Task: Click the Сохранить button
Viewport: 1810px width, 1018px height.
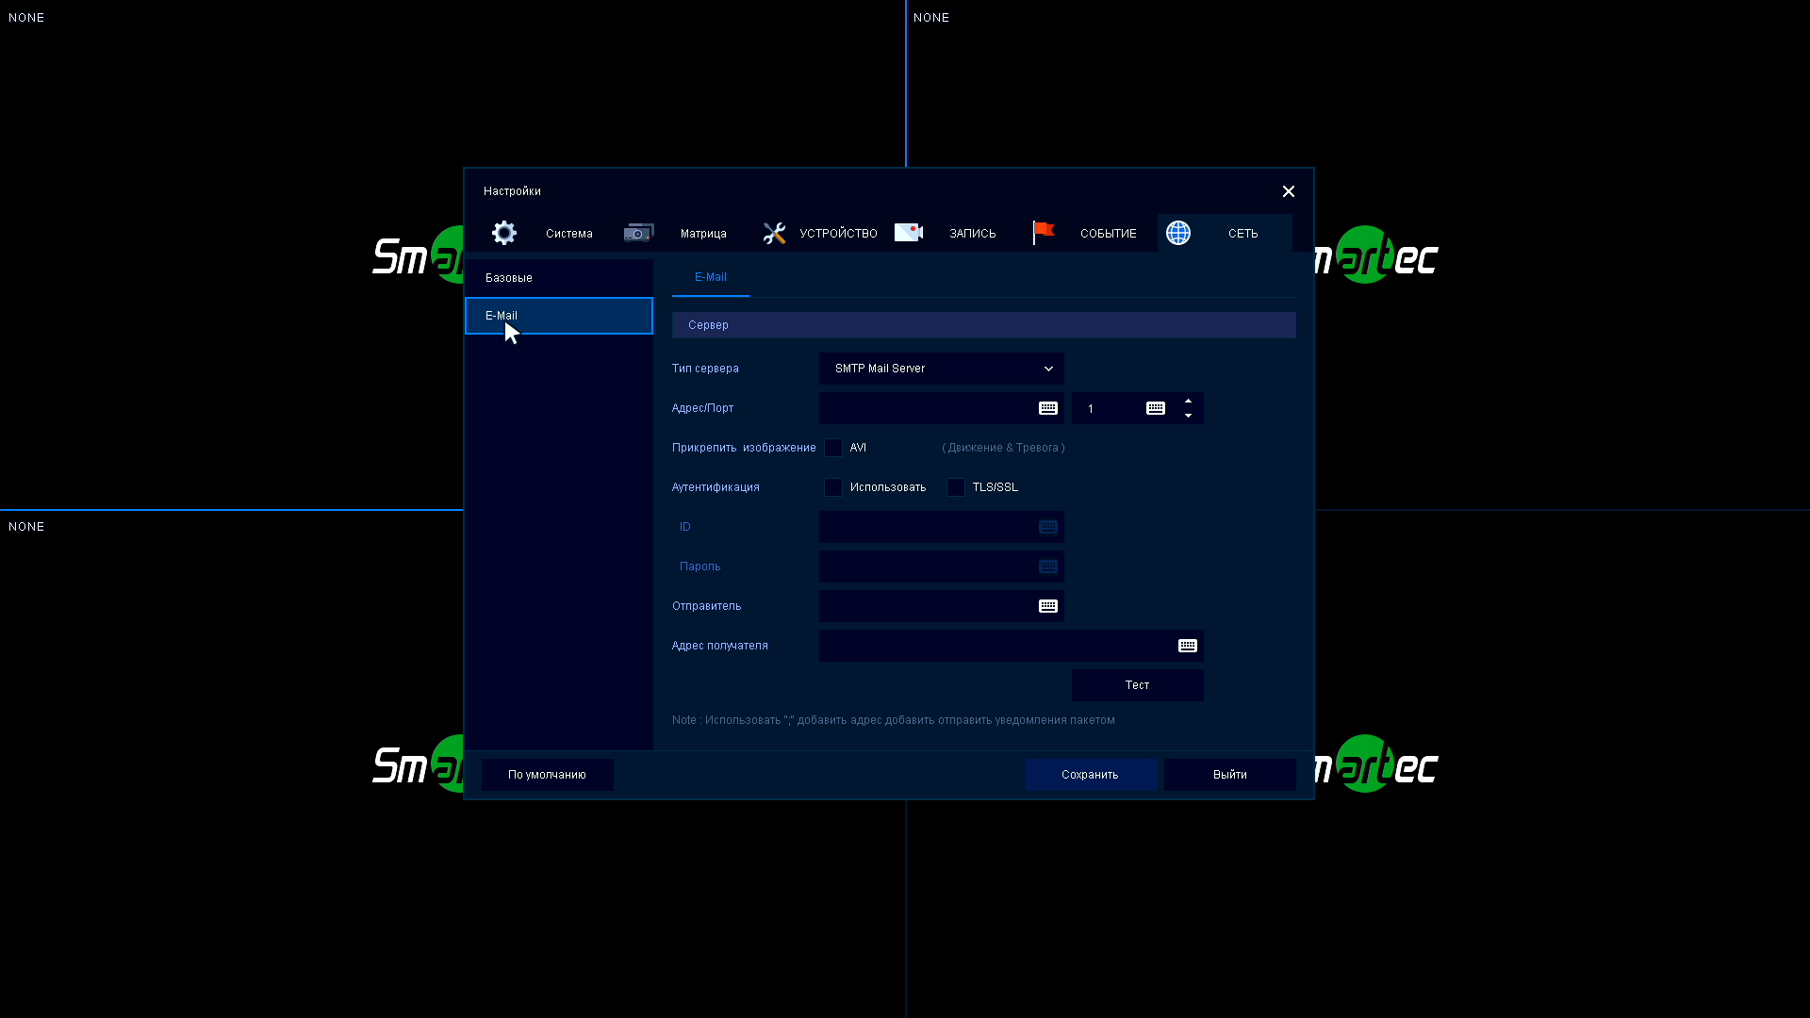Action: point(1090,775)
